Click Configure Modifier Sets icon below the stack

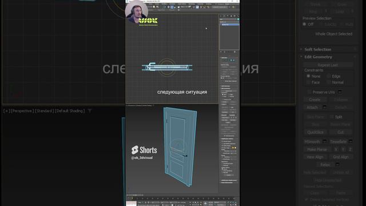point(235,52)
